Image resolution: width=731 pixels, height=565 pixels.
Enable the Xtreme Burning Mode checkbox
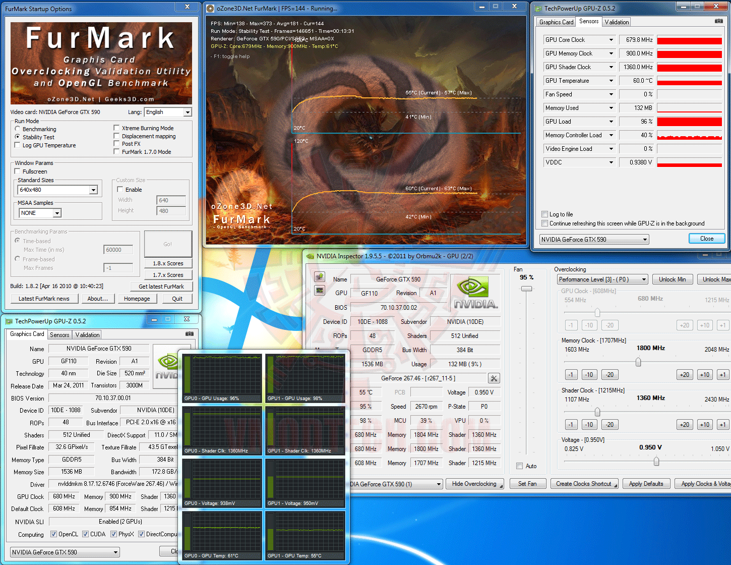tap(116, 128)
